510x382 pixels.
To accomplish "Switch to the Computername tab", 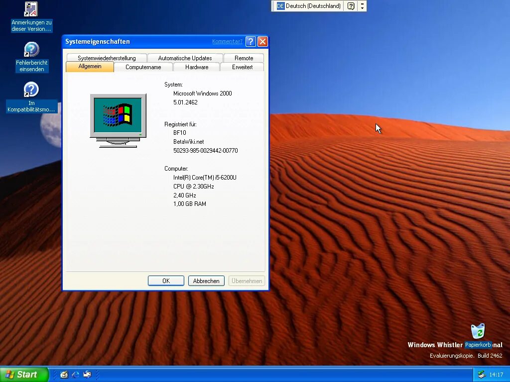I will 143,67.
